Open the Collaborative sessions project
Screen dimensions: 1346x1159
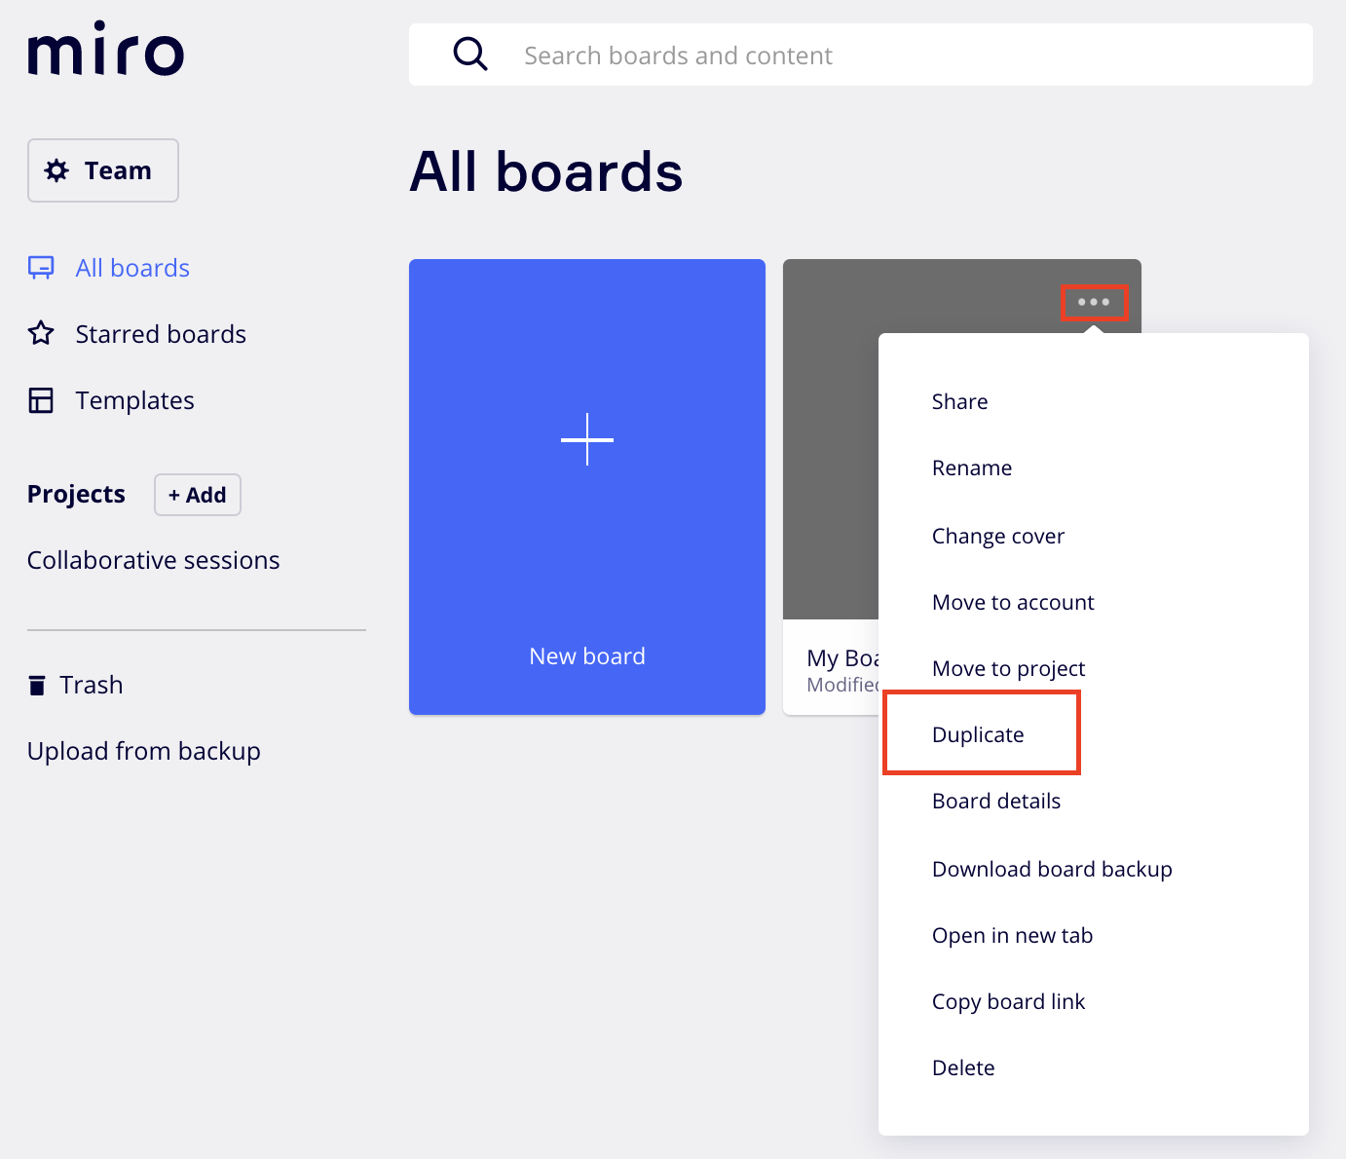(x=154, y=561)
